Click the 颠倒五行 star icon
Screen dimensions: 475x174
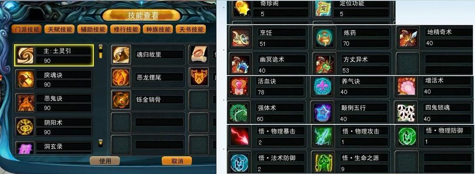(323, 112)
